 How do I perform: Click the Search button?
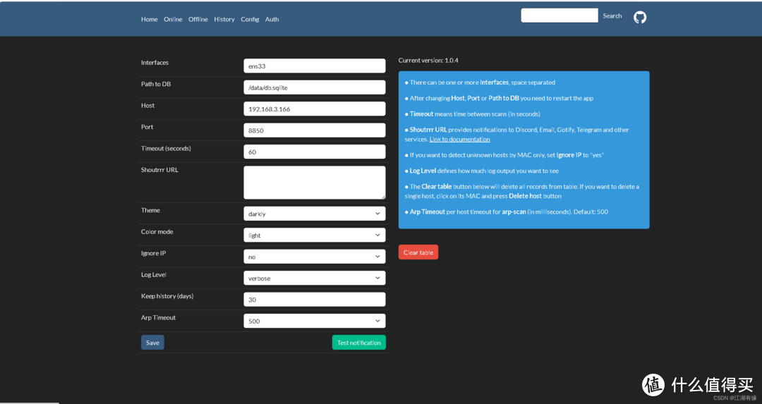click(612, 16)
